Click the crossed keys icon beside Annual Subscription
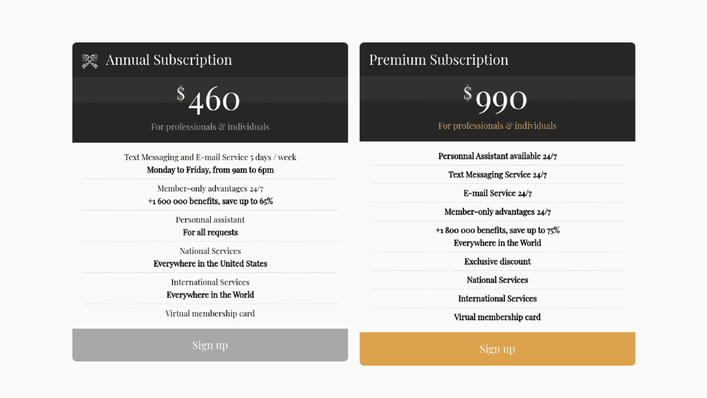The width and height of the screenshot is (707, 398). coord(90,61)
